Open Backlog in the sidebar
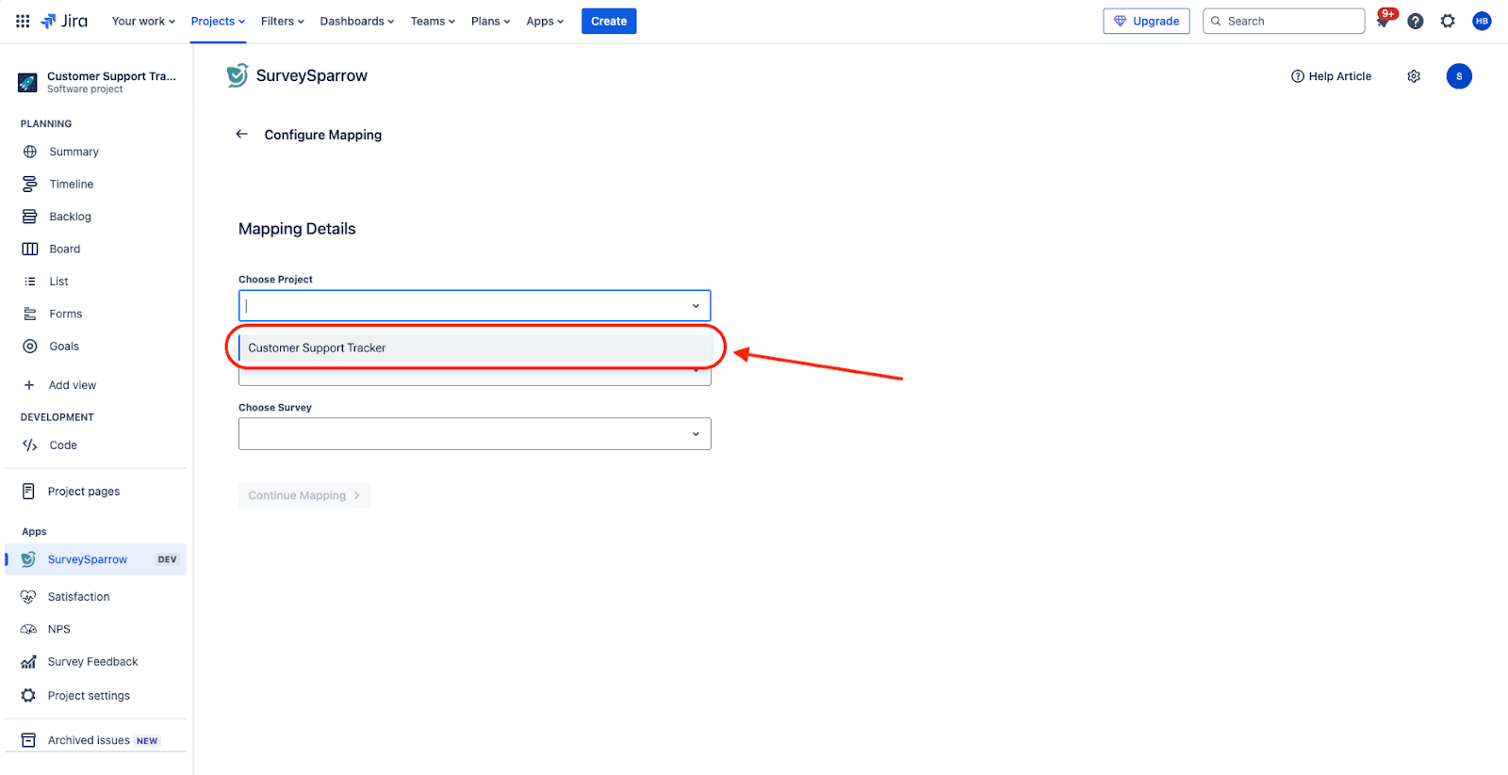The image size is (1508, 775). click(70, 217)
